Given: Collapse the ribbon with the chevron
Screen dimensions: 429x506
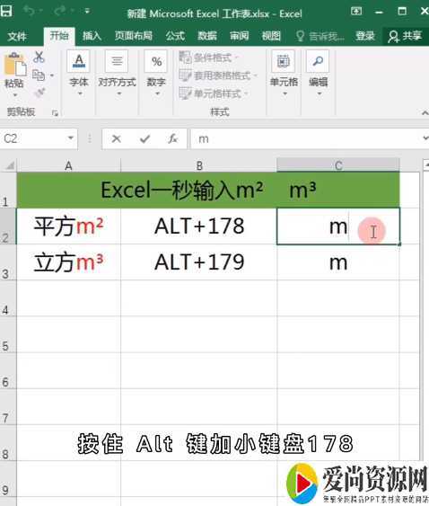Looking at the screenshot, I should point(425,112).
